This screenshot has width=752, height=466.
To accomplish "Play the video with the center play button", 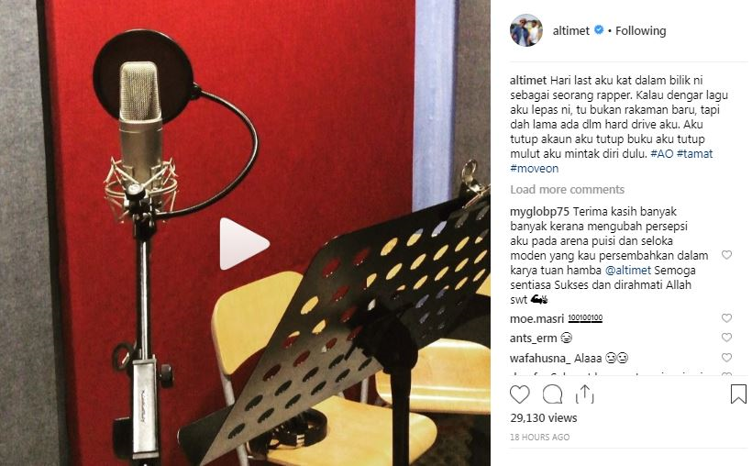I will pyautogui.click(x=244, y=244).
